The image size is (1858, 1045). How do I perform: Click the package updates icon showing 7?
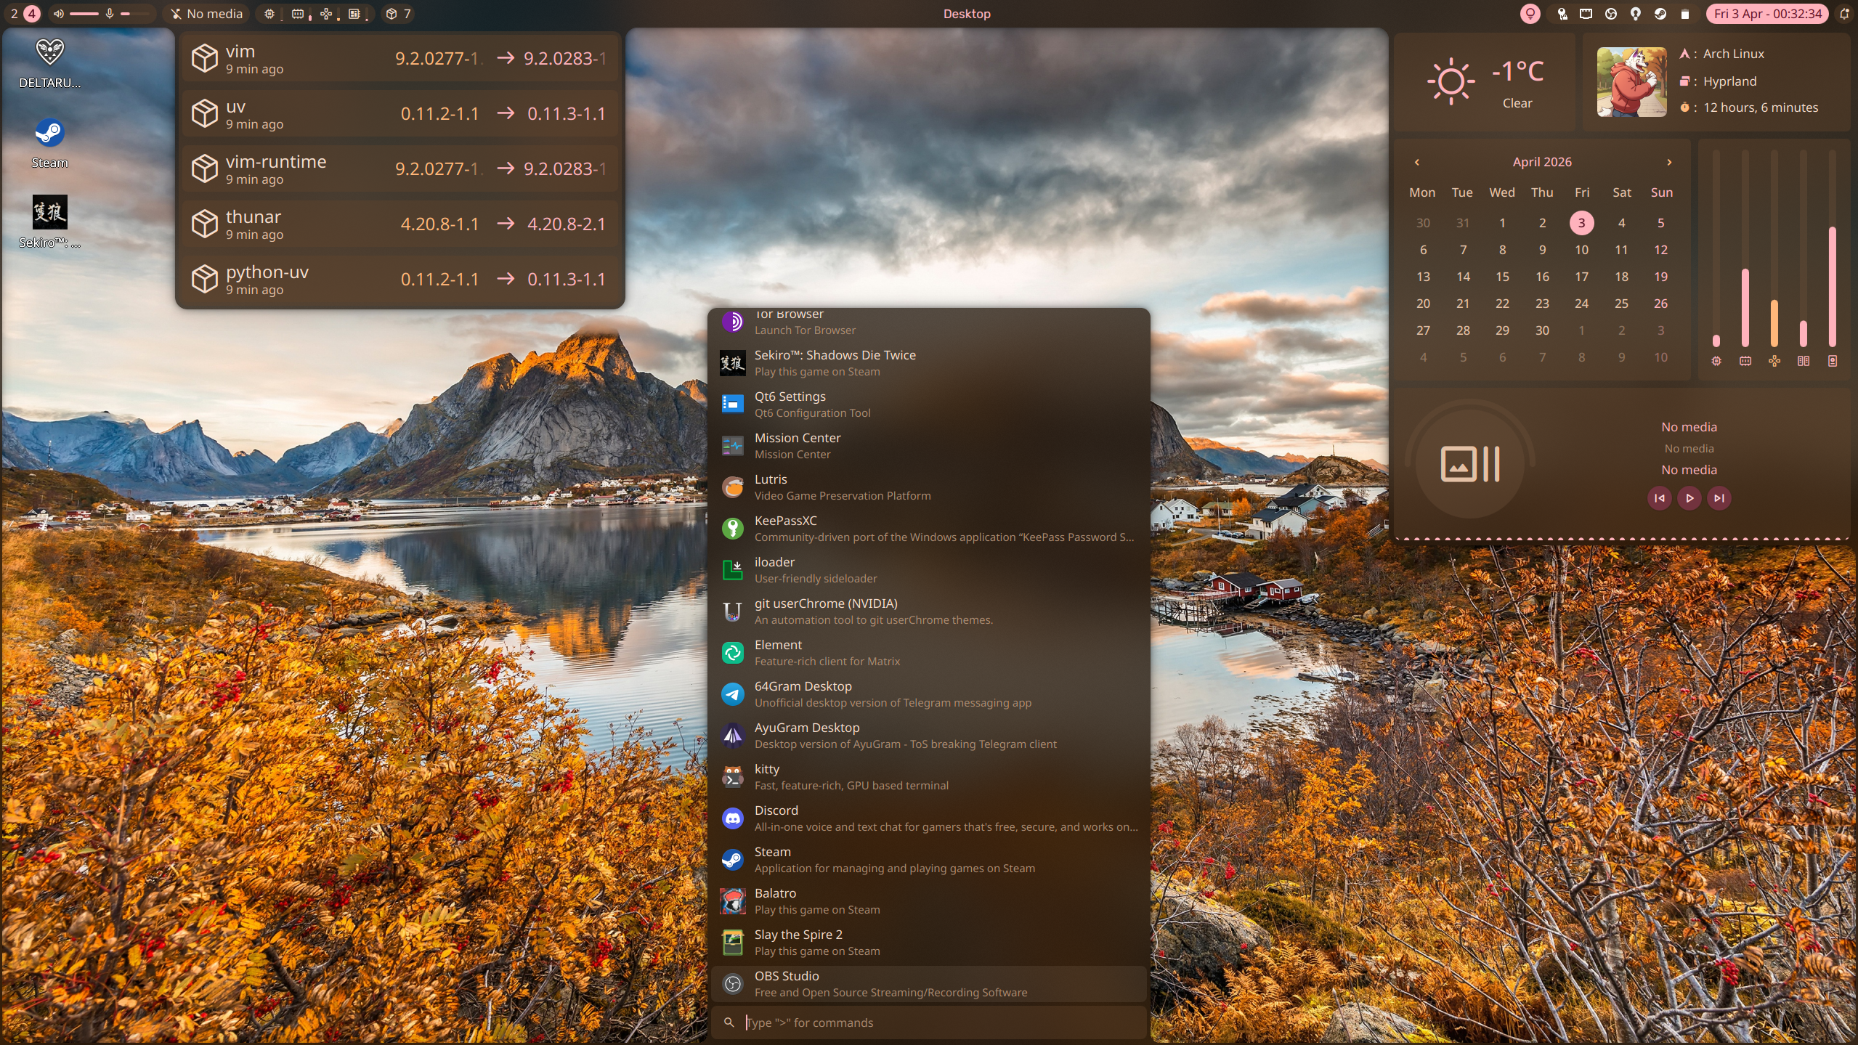tap(398, 14)
